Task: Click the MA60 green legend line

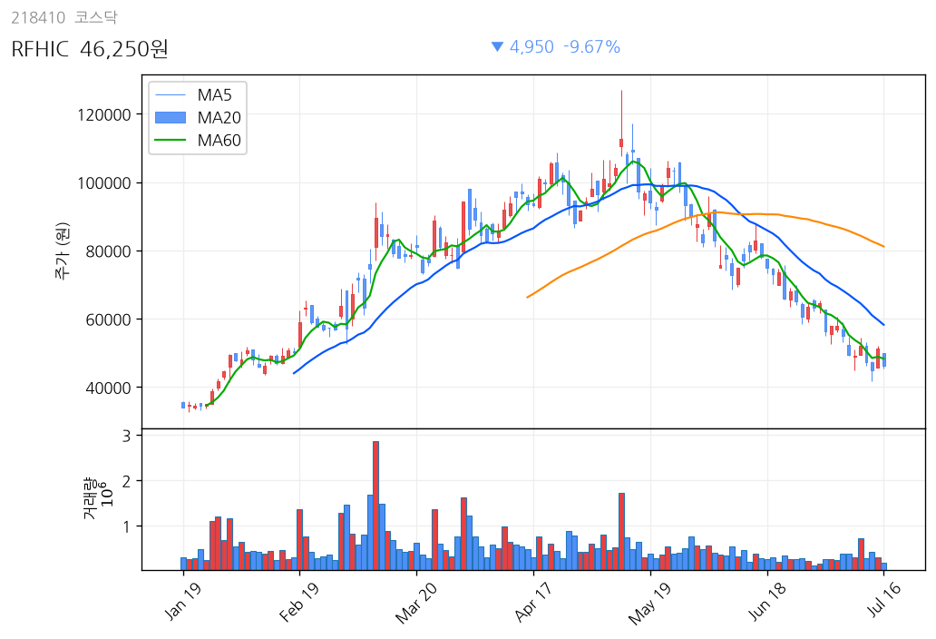Action: [x=171, y=141]
